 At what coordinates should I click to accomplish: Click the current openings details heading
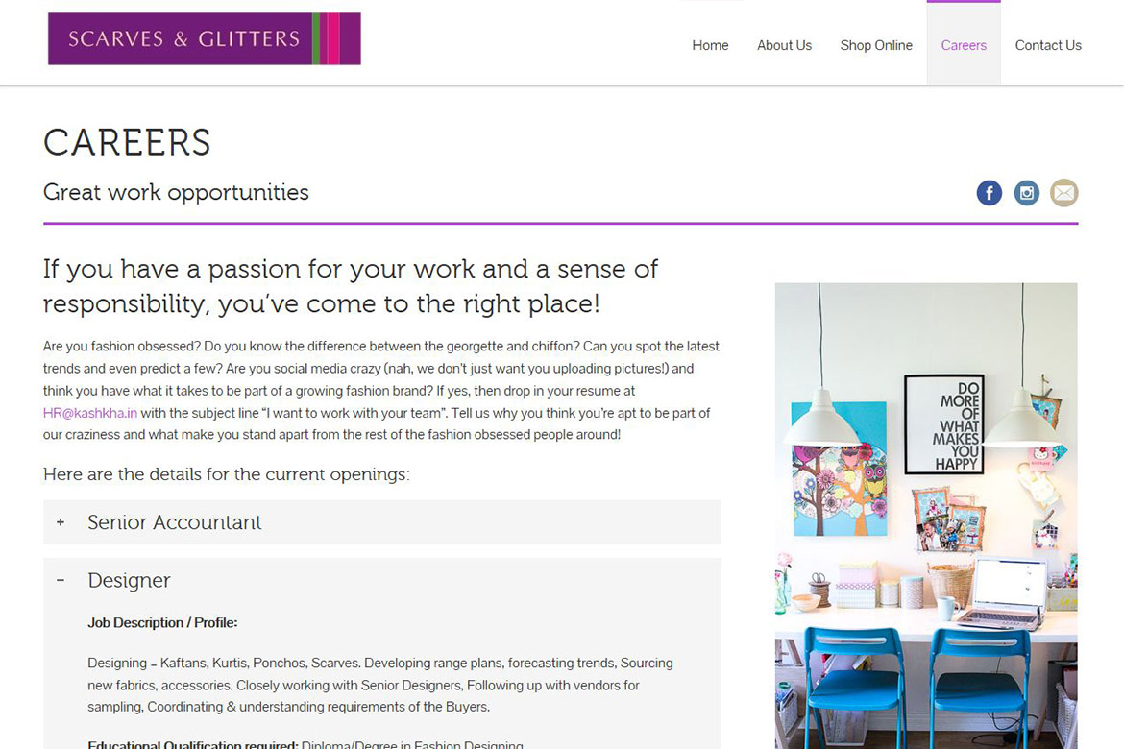point(226,474)
